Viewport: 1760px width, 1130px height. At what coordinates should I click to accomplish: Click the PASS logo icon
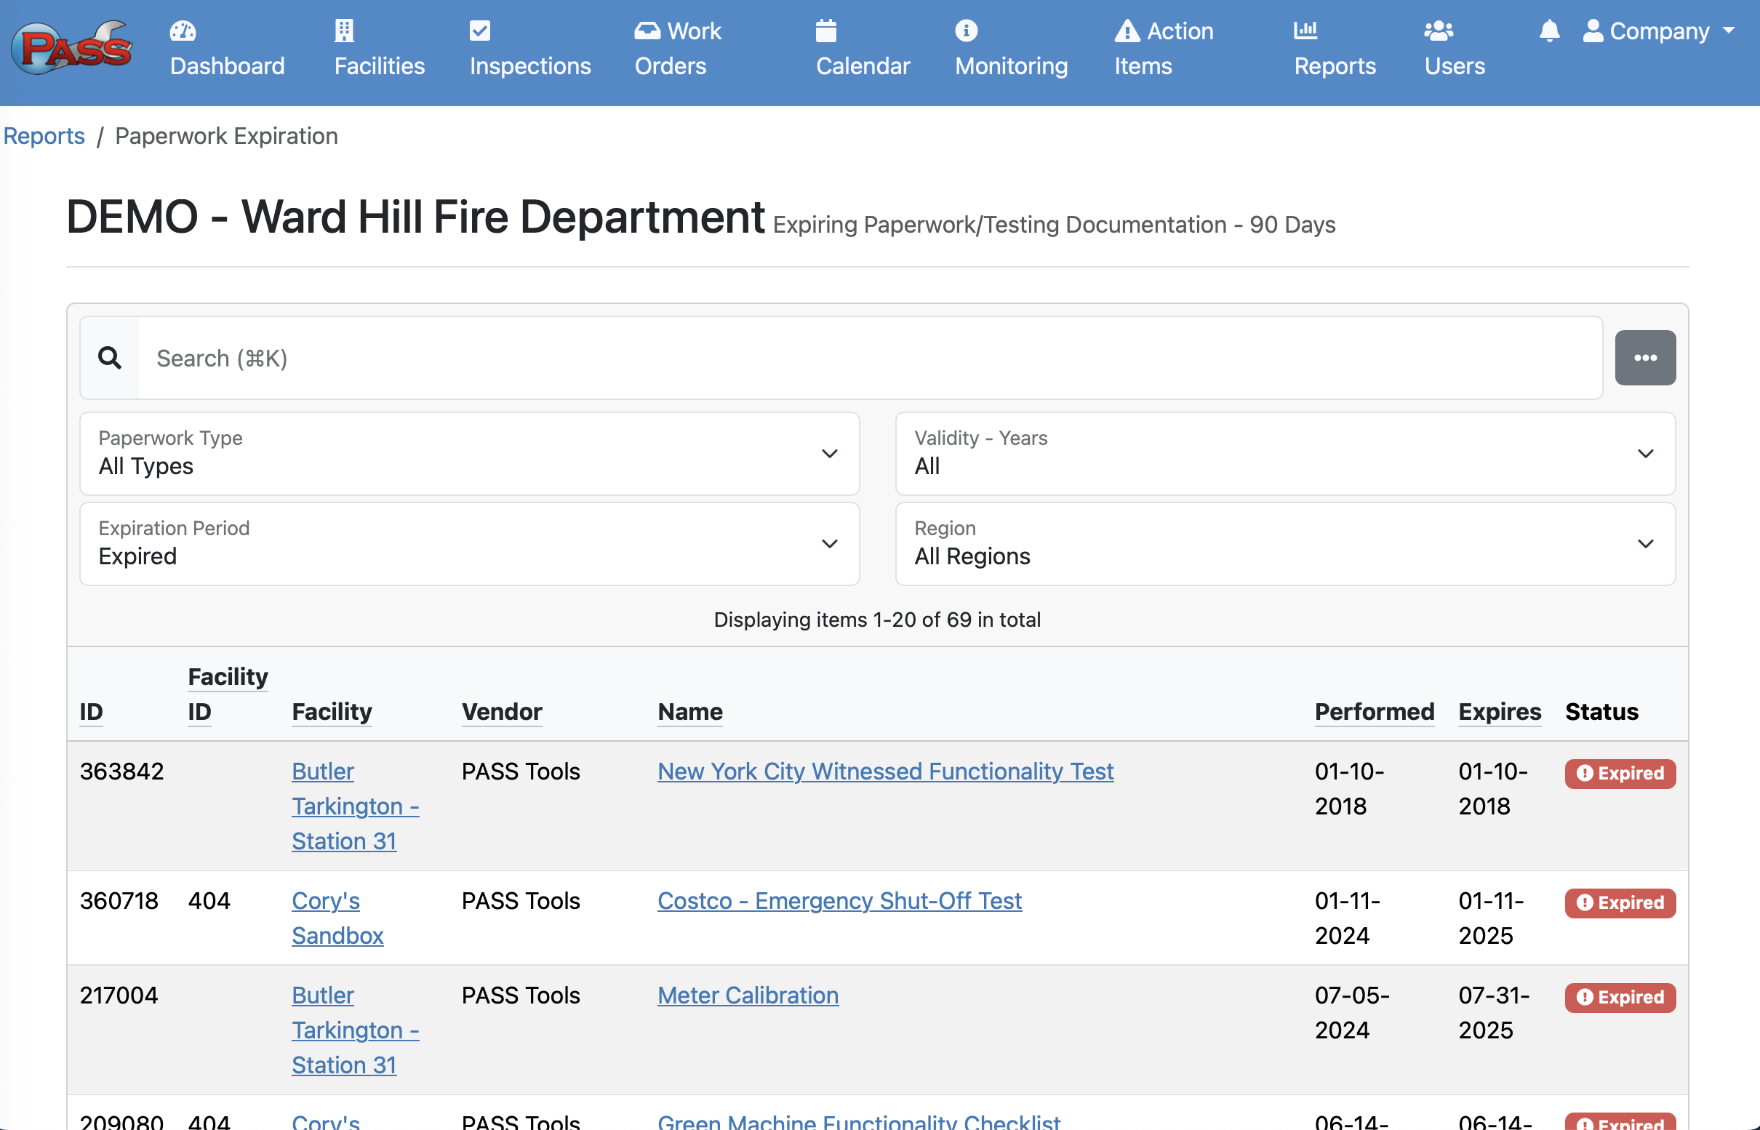tap(71, 49)
